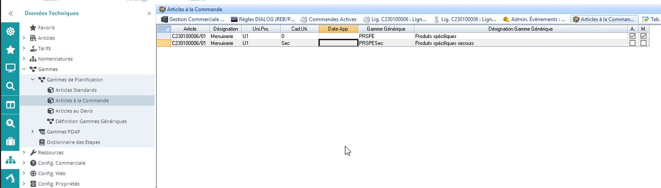Switch to Gestion Commerciale tab
The width and height of the screenshot is (661, 188).
click(192, 19)
